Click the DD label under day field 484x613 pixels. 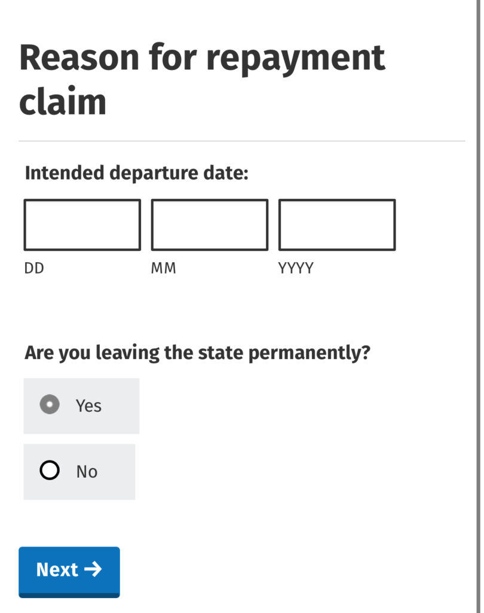click(34, 268)
